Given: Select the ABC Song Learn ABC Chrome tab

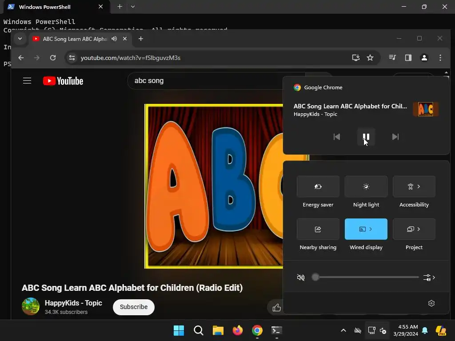Looking at the screenshot, I should [75, 39].
